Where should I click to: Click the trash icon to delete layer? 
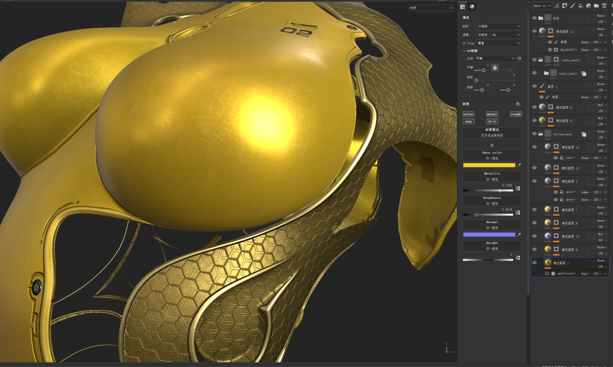pyautogui.click(x=604, y=6)
